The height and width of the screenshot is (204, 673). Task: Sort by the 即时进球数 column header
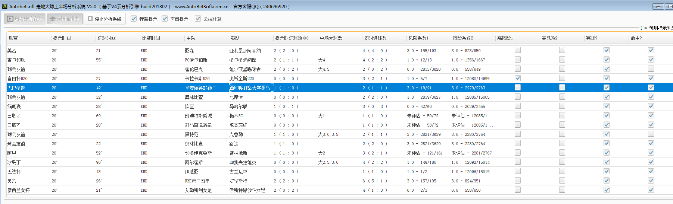tap(375, 38)
